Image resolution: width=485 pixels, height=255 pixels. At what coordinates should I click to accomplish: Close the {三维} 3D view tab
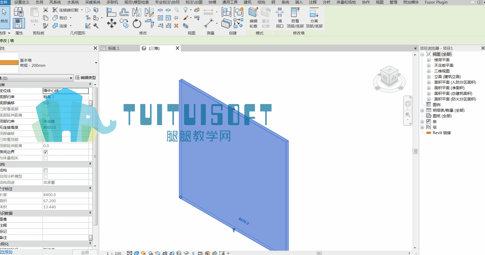(x=177, y=48)
